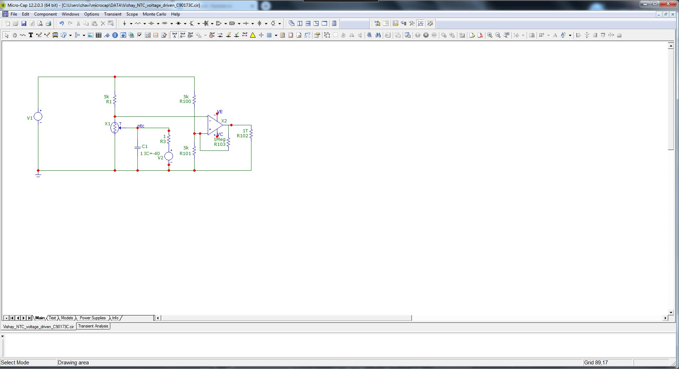Viewport: 679px width, 369px height.
Task: Select the Text T tool
Action: coord(31,35)
